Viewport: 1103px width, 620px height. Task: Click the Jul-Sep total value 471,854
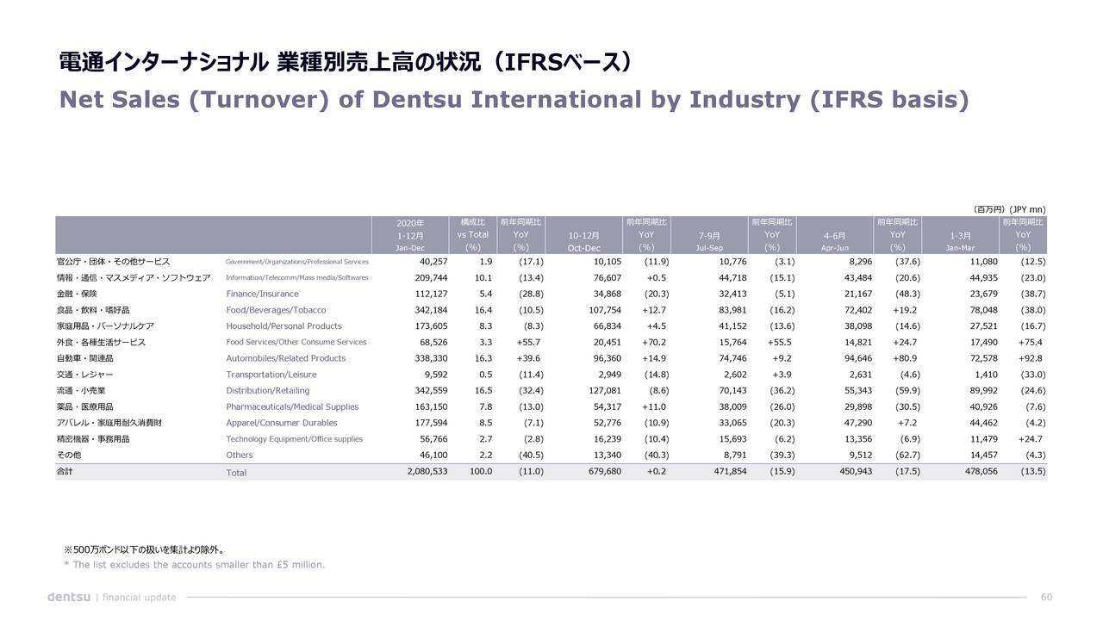click(729, 471)
